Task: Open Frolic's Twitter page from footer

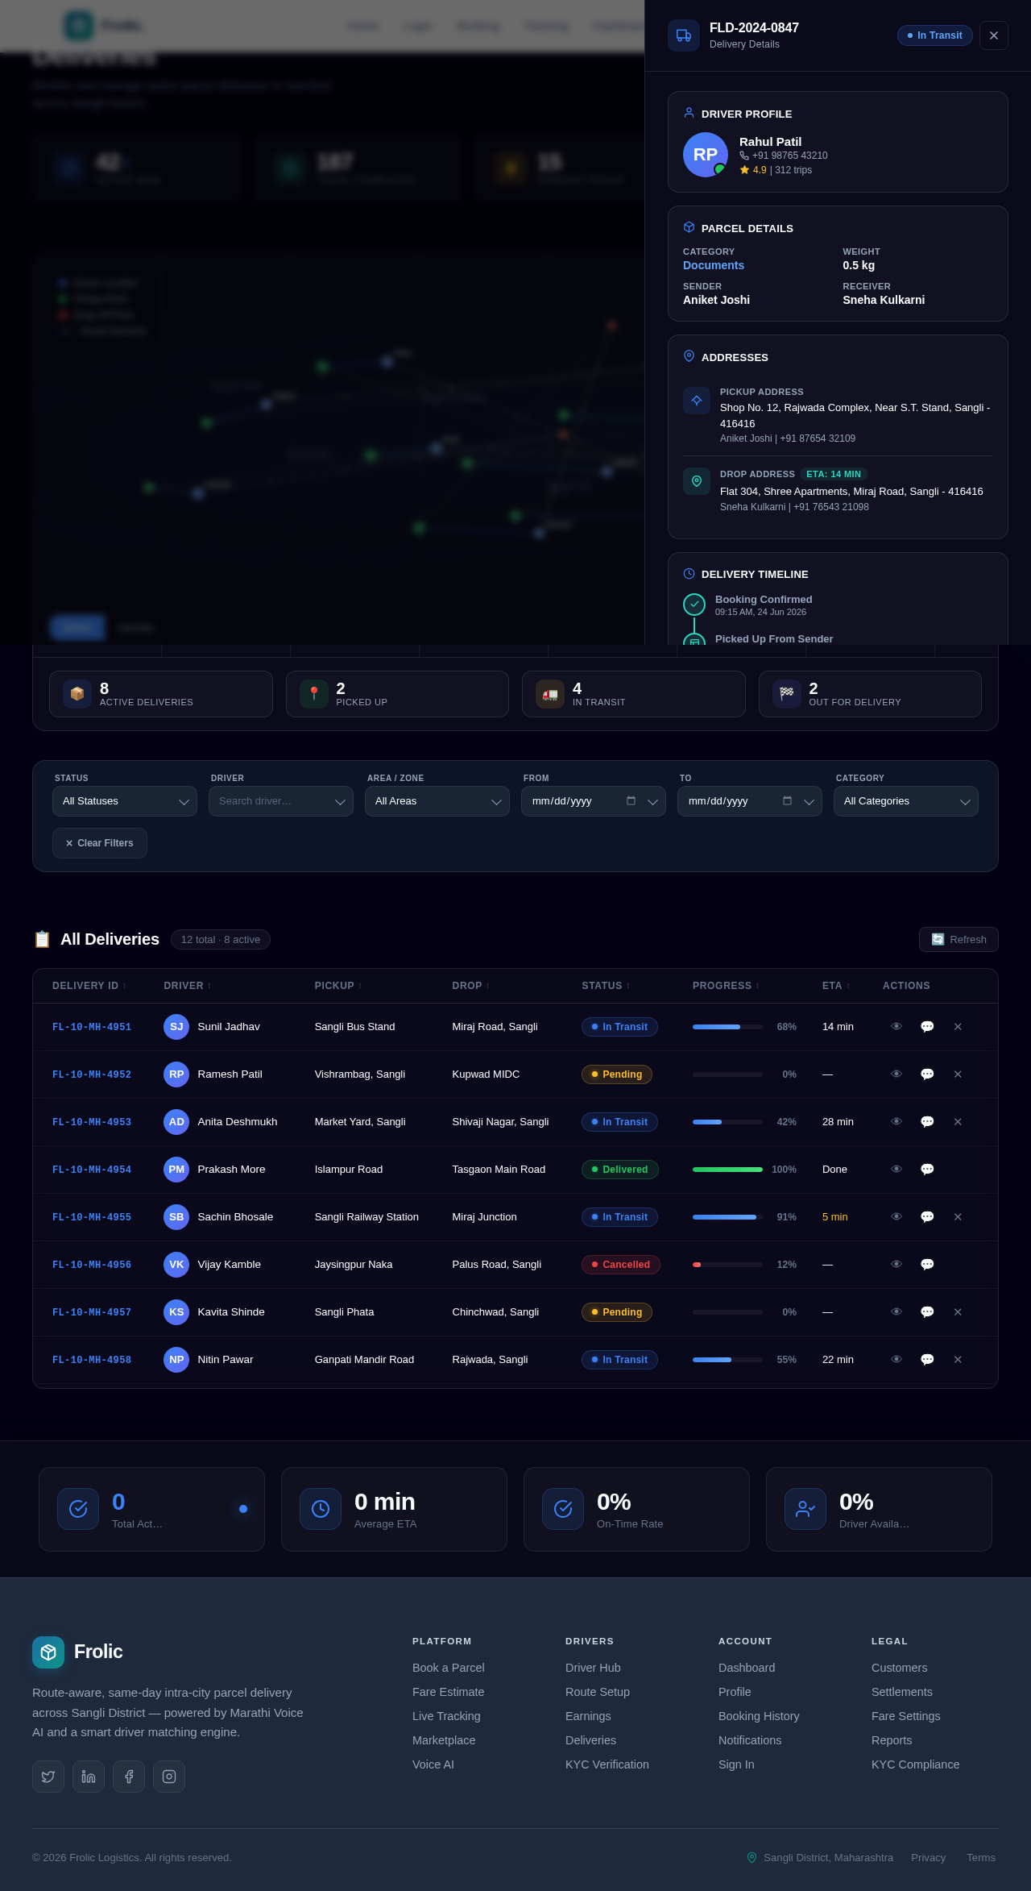Action: point(48,1777)
